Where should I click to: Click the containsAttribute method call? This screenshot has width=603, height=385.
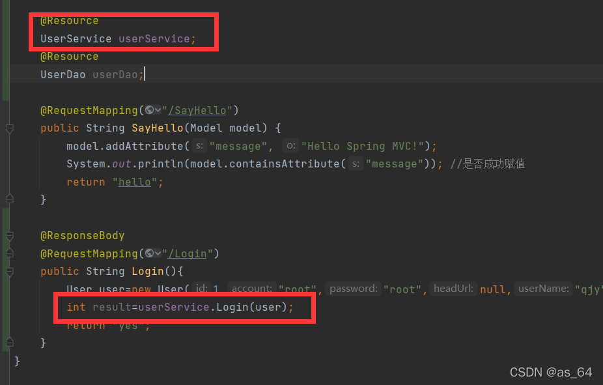284,164
